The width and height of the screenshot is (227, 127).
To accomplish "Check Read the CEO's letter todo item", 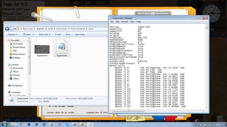I will [x=3, y=9].
